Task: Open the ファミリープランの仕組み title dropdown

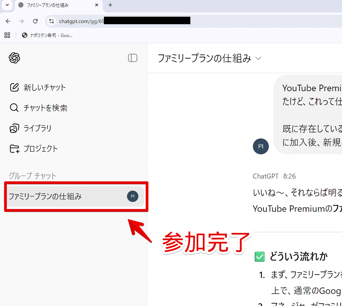Action: pos(259,58)
